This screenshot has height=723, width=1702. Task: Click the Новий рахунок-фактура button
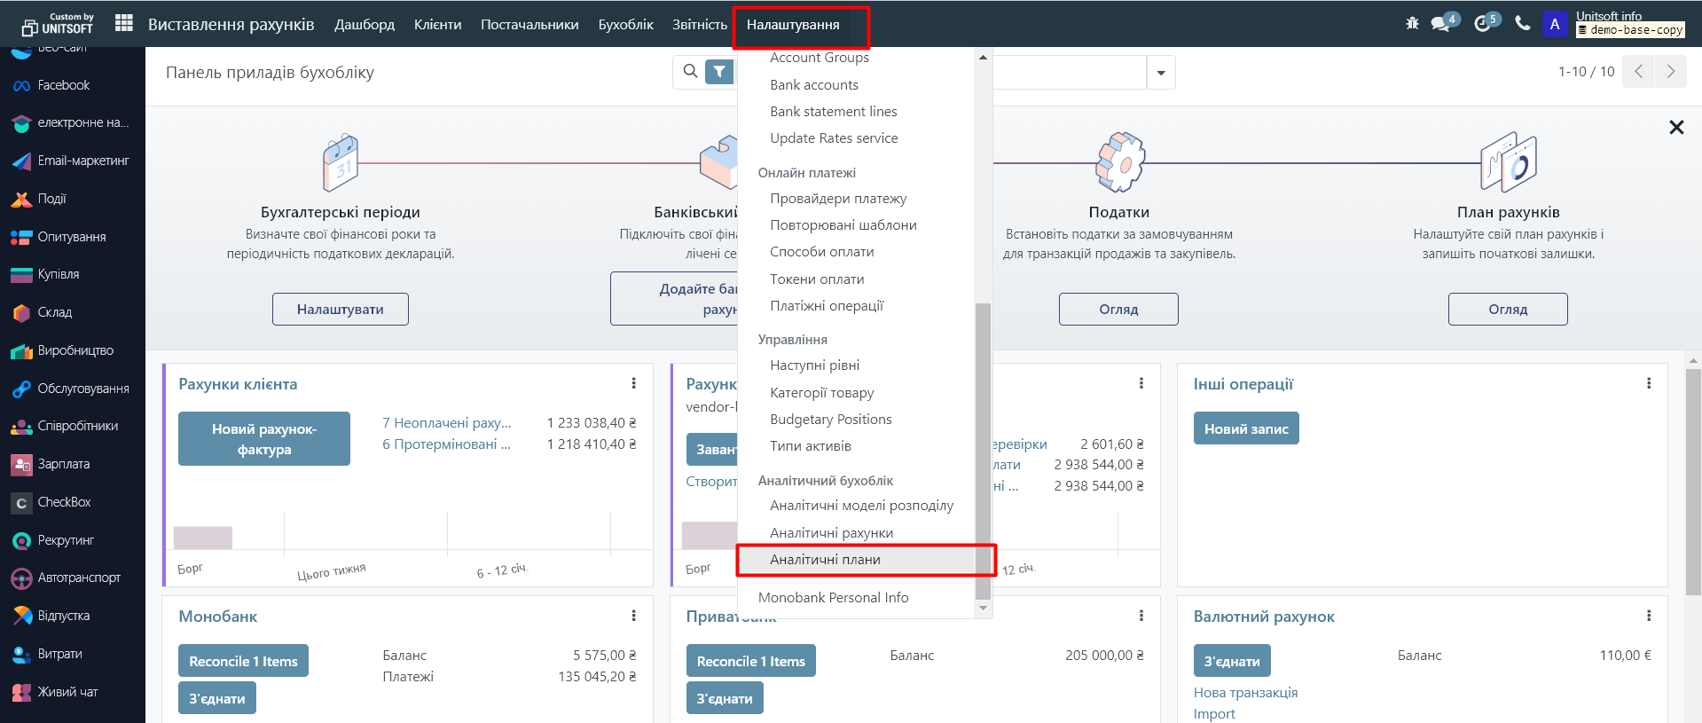pyautogui.click(x=263, y=439)
